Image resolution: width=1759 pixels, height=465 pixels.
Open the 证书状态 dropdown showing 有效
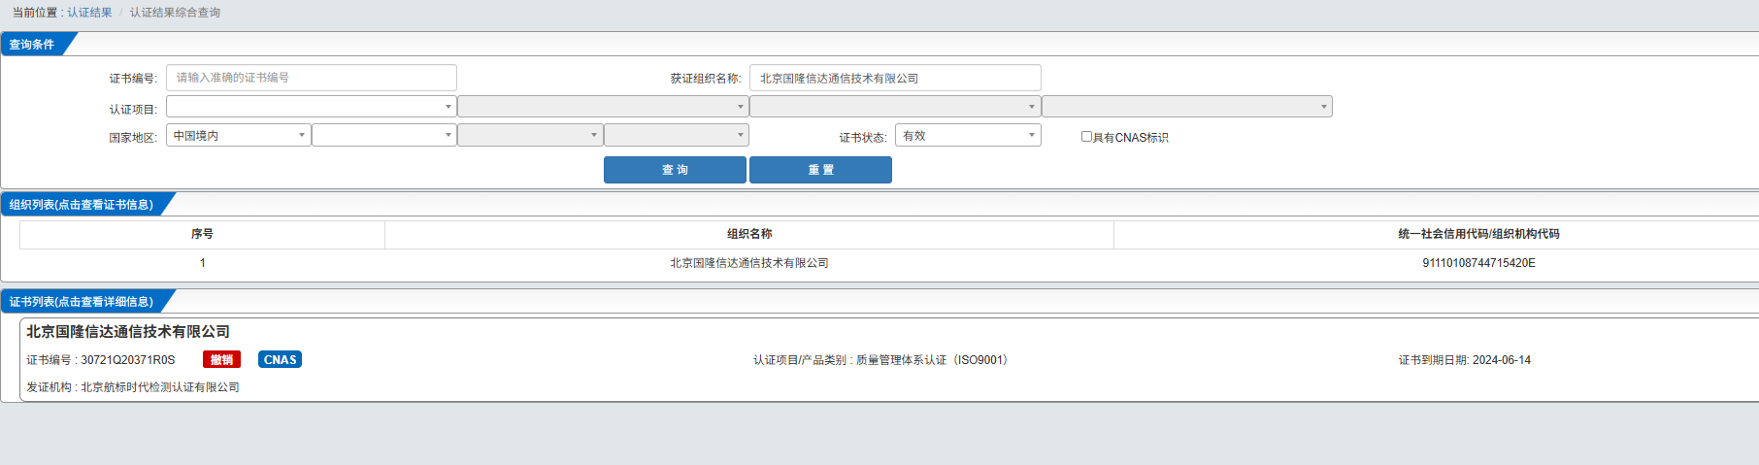(968, 135)
